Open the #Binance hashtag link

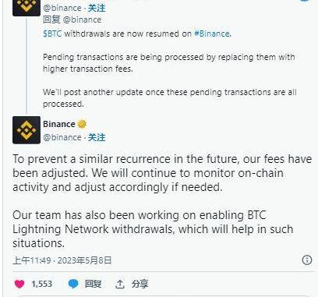pos(212,34)
